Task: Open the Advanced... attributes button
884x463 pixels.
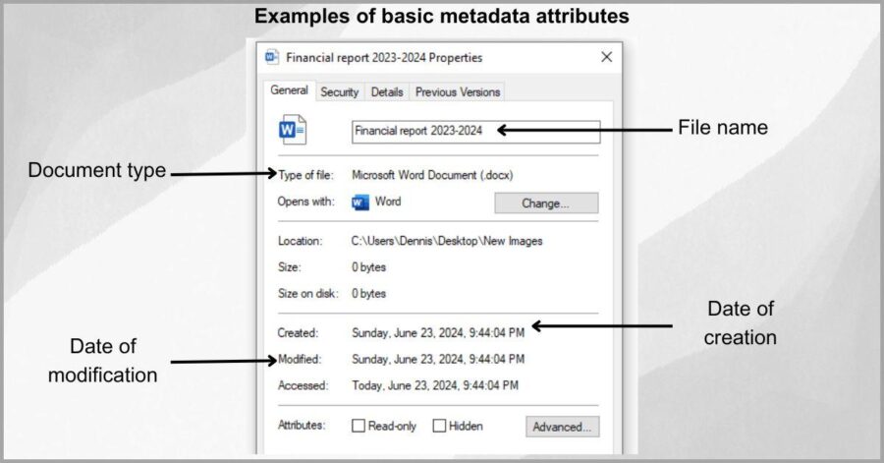Action: tap(562, 427)
